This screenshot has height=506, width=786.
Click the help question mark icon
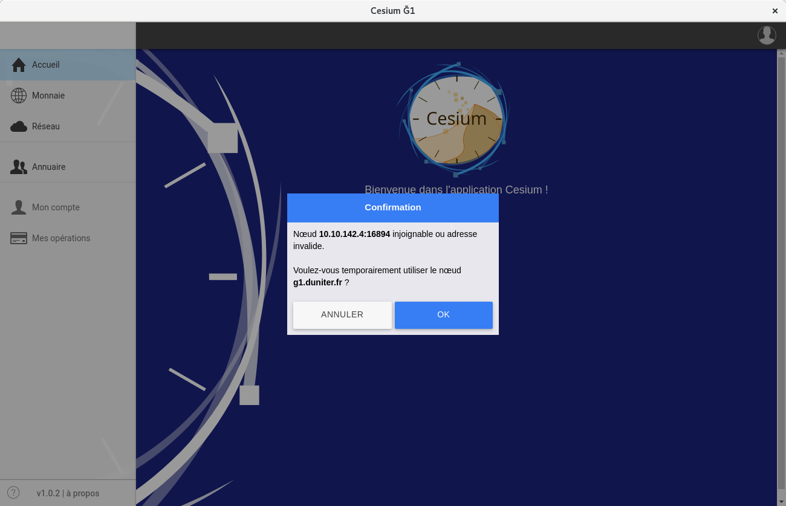click(13, 493)
